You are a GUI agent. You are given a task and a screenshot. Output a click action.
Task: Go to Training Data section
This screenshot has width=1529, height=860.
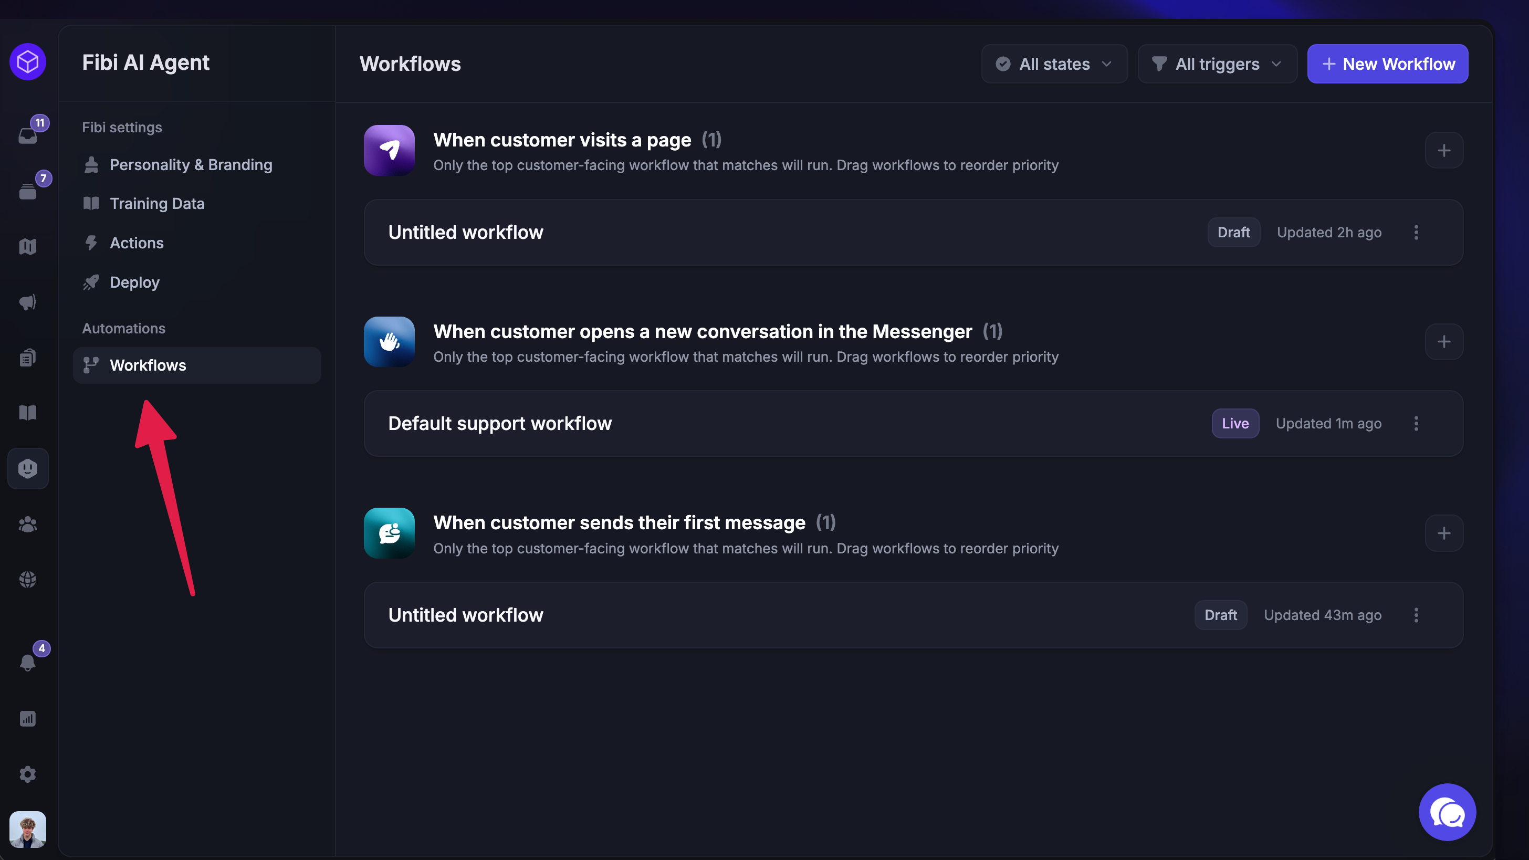[156, 204]
